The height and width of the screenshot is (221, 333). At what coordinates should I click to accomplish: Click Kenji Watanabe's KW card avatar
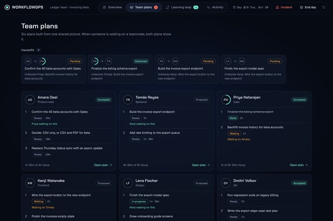click(x=30, y=183)
